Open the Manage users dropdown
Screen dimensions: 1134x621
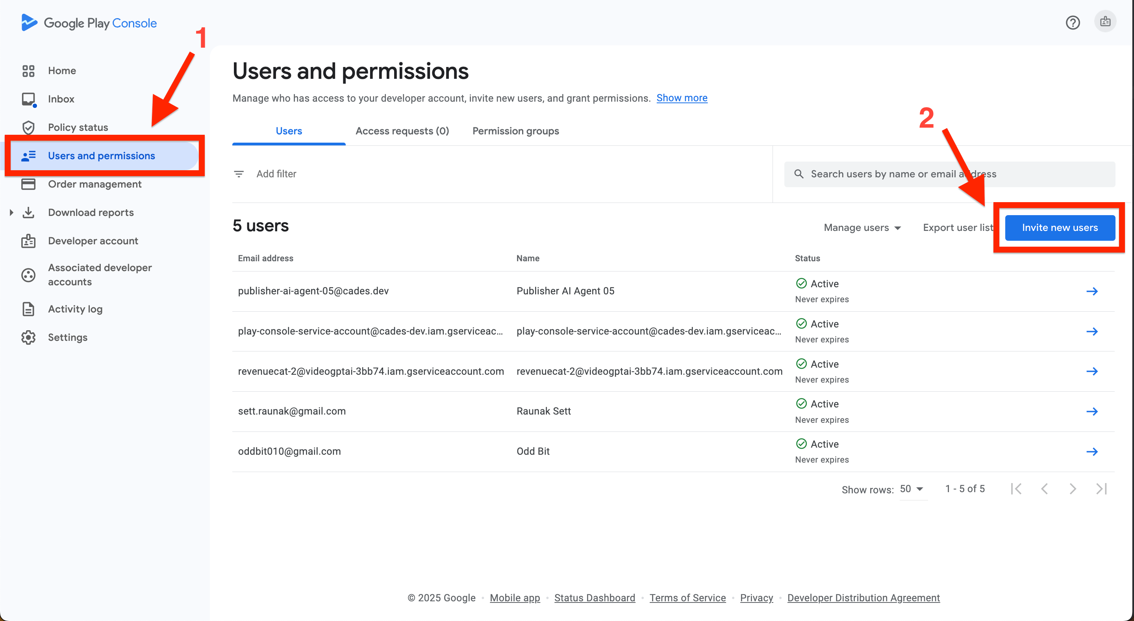pyautogui.click(x=862, y=228)
